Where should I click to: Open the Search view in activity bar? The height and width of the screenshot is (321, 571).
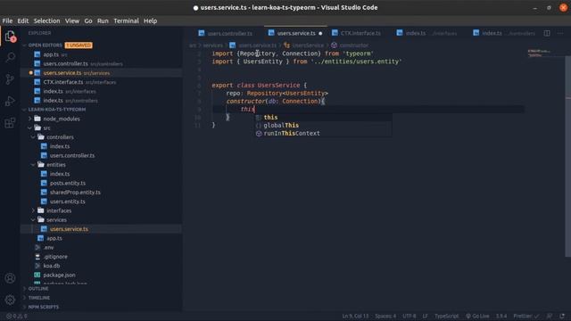coord(10,57)
